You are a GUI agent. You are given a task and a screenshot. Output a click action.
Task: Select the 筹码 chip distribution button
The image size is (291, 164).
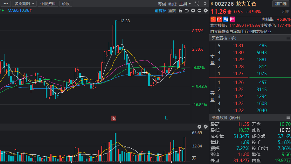pos(162,4)
